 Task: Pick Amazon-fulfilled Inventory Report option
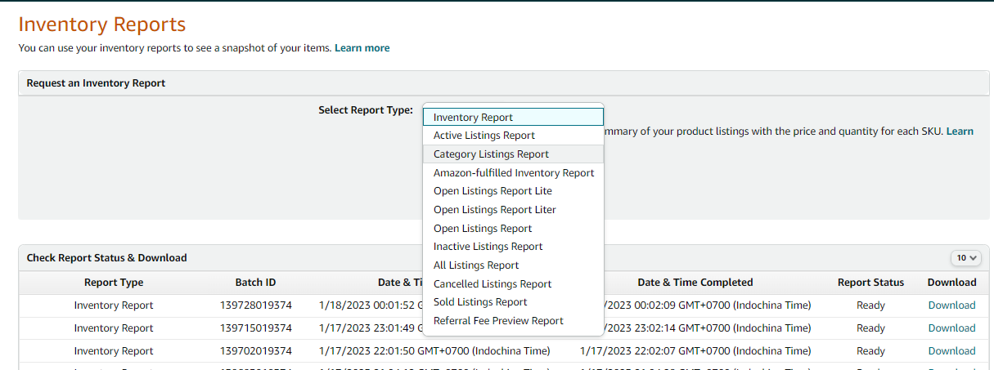click(x=513, y=173)
